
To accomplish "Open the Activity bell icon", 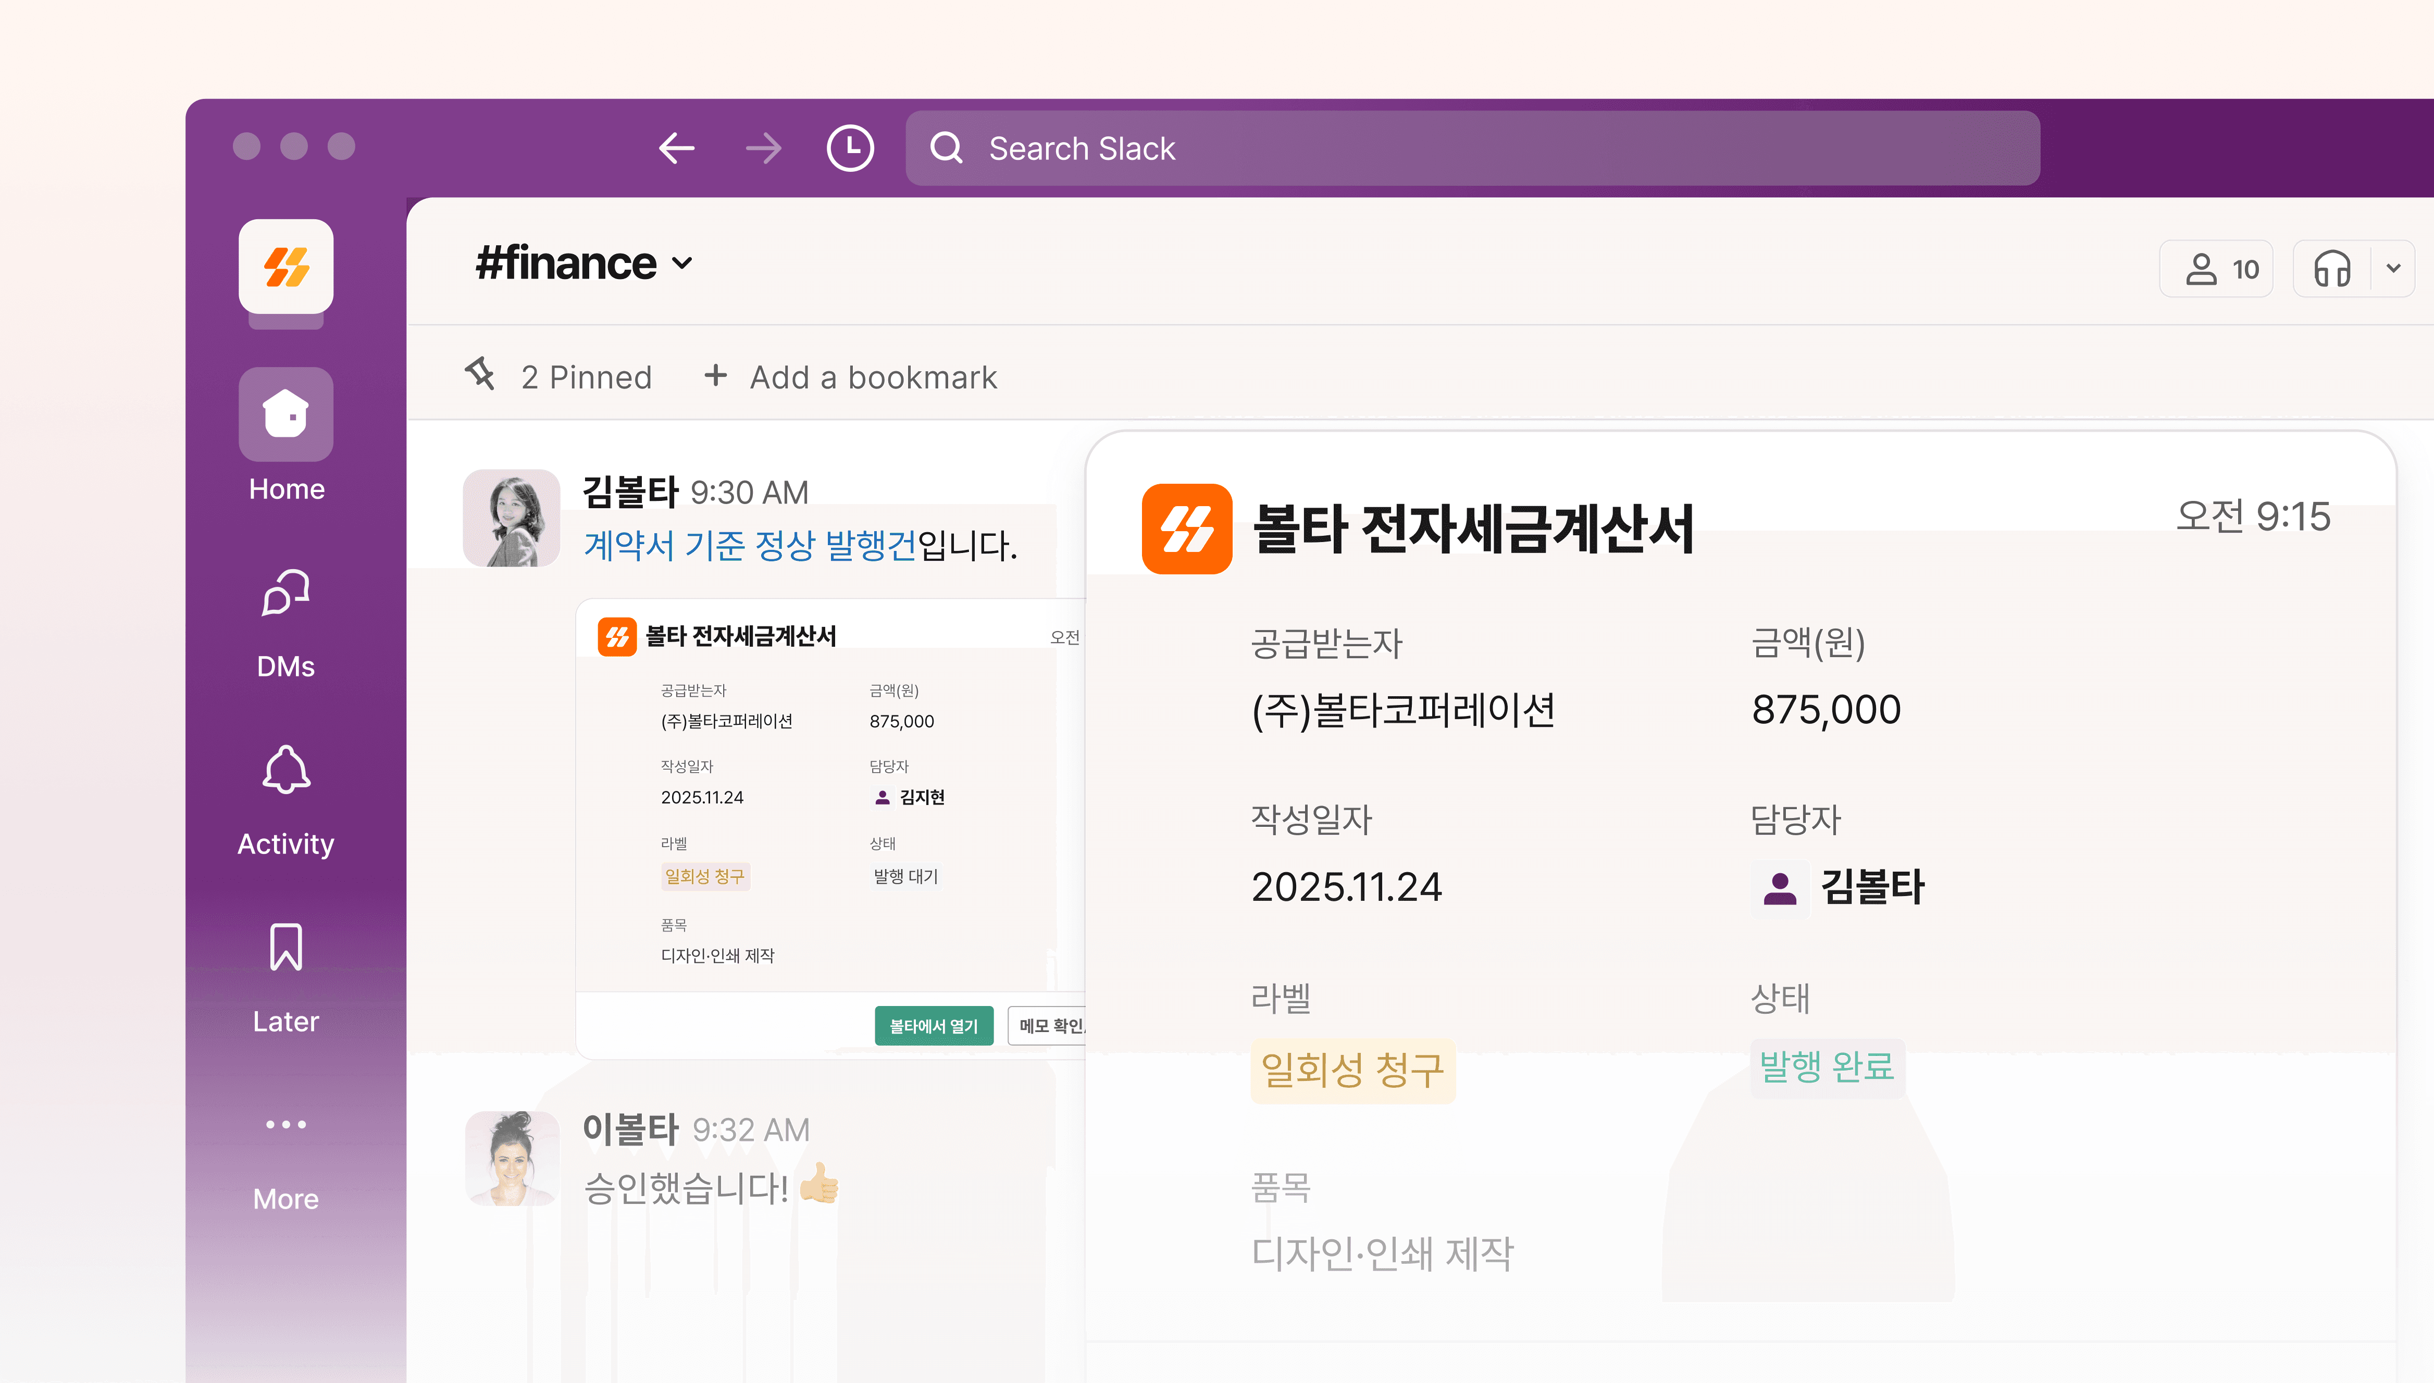I will coord(286,770).
